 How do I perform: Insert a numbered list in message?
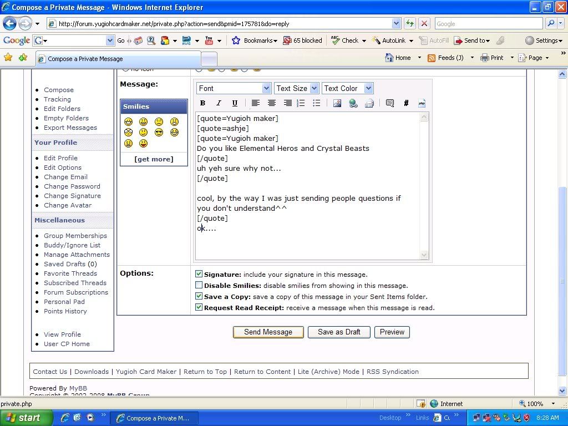(301, 103)
